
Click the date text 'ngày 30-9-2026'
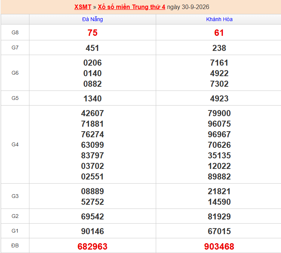click(188, 7)
